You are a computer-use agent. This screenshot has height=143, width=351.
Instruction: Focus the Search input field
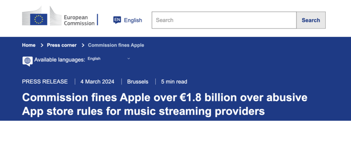tap(224, 20)
